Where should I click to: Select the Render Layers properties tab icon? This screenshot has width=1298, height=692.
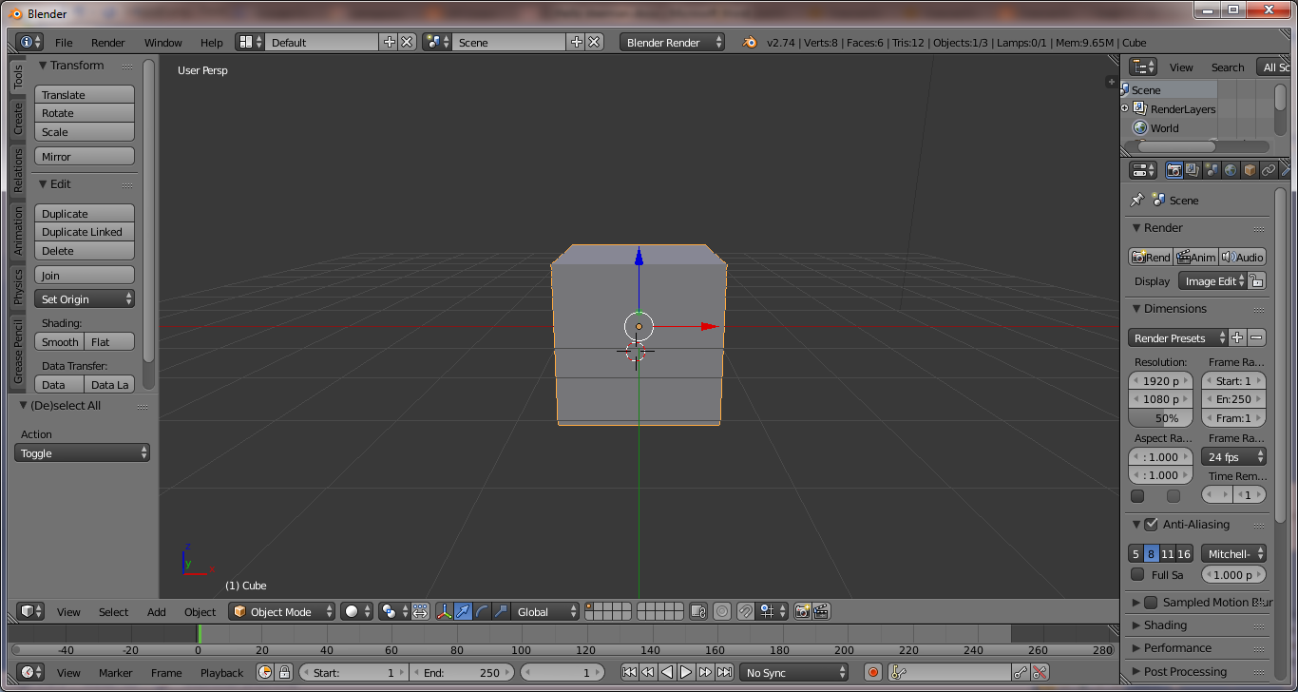coord(1193,170)
